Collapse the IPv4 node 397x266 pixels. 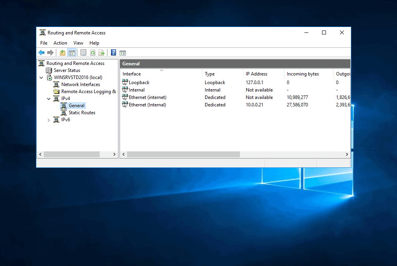[48, 99]
